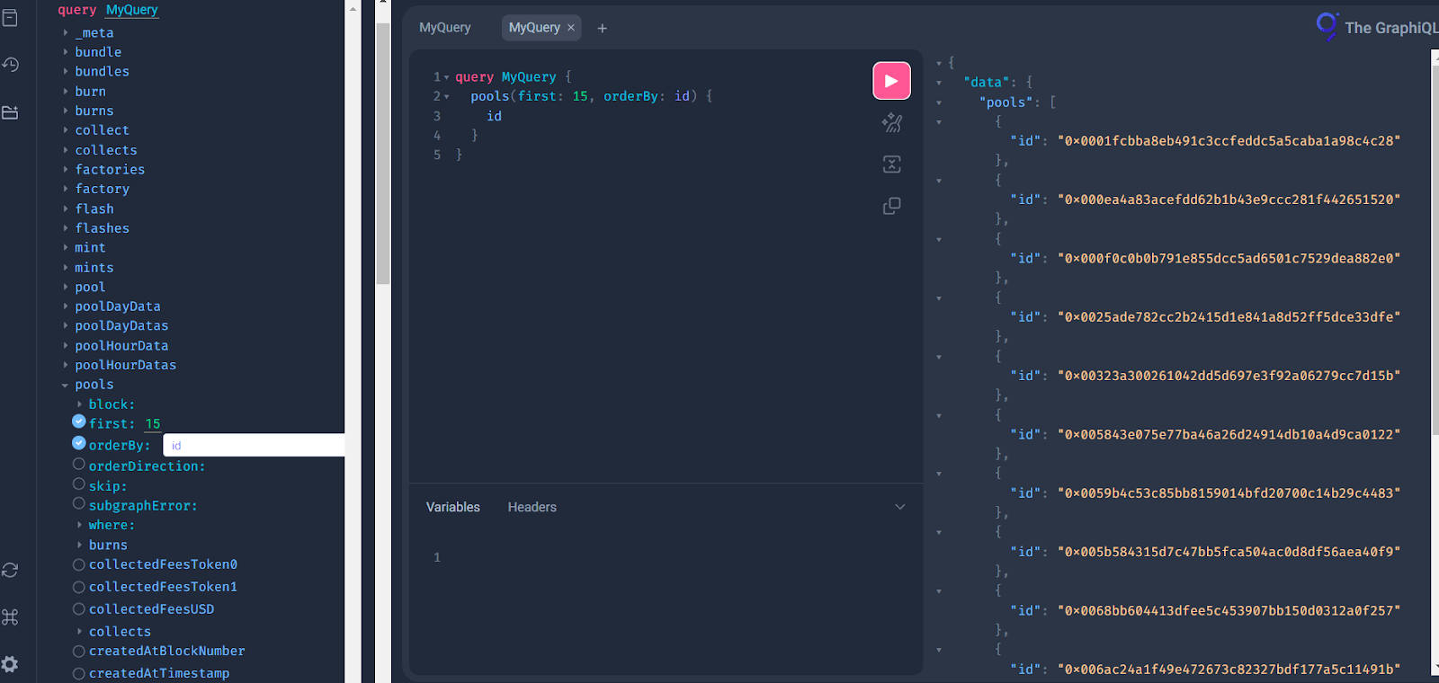Expand the _meta field
Screen dimensions: 1439x683
pos(65,32)
